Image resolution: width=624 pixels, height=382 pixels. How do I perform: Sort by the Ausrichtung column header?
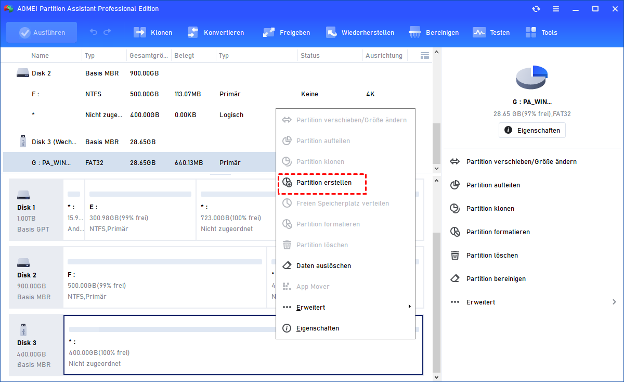[x=384, y=55]
